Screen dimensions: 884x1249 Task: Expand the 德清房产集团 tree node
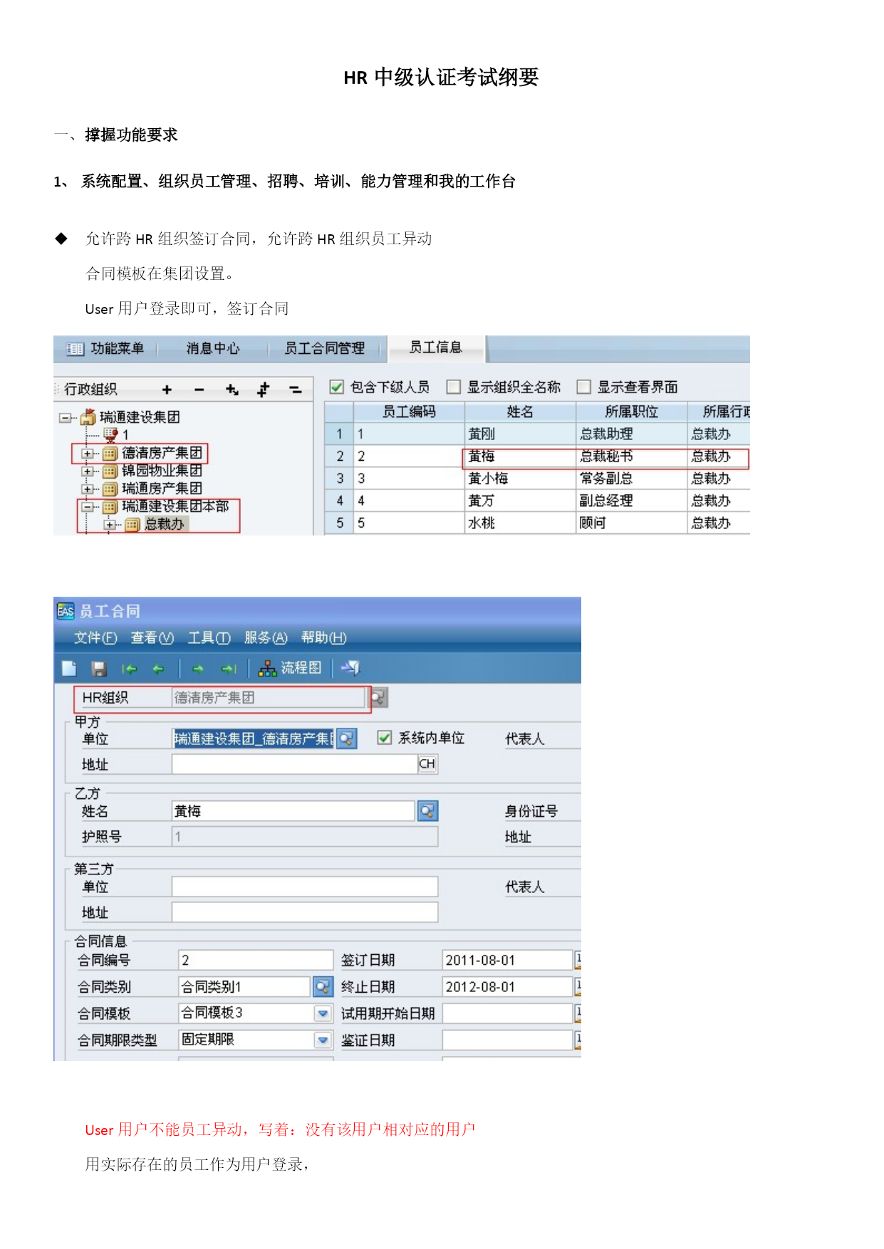click(87, 454)
